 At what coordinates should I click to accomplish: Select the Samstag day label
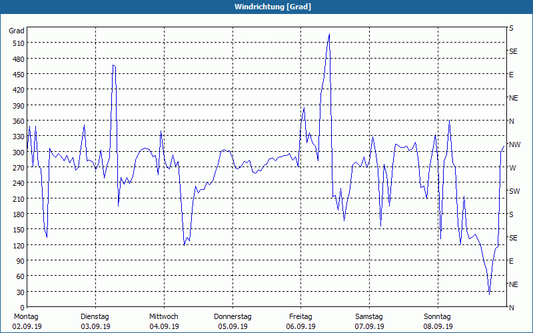pos(369,317)
